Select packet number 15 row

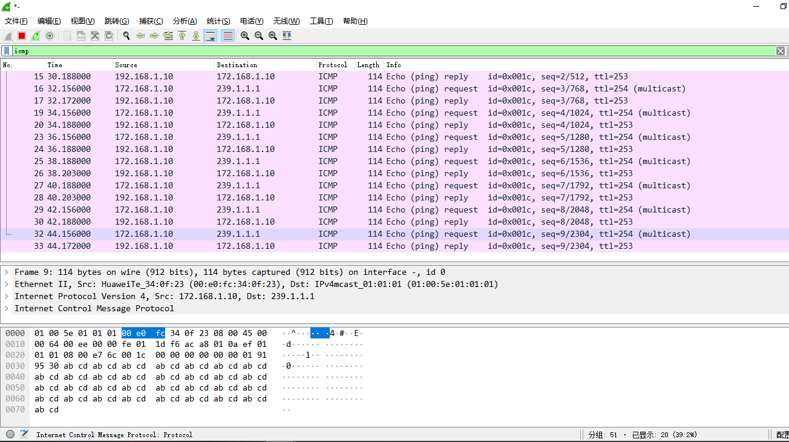394,77
